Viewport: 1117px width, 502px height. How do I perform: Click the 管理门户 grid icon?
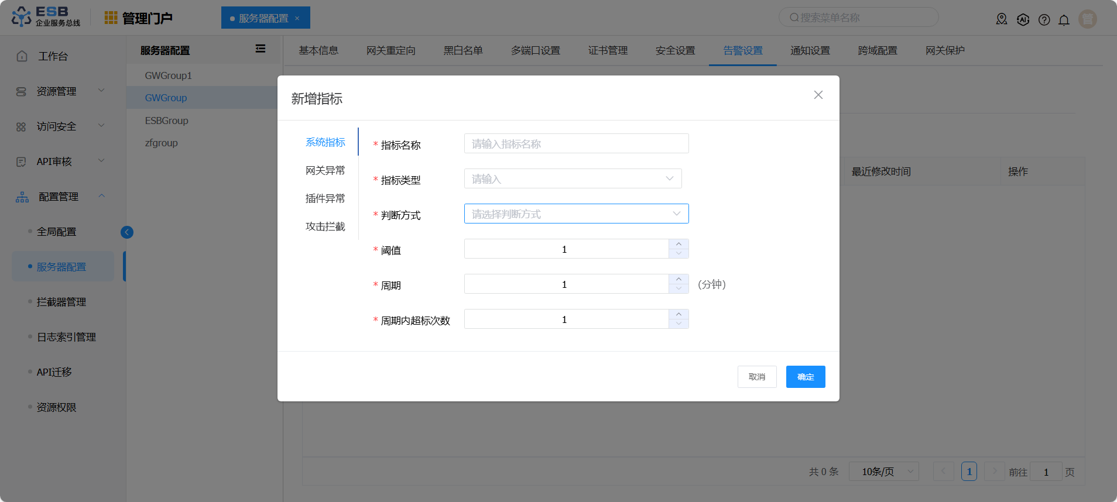(111, 18)
